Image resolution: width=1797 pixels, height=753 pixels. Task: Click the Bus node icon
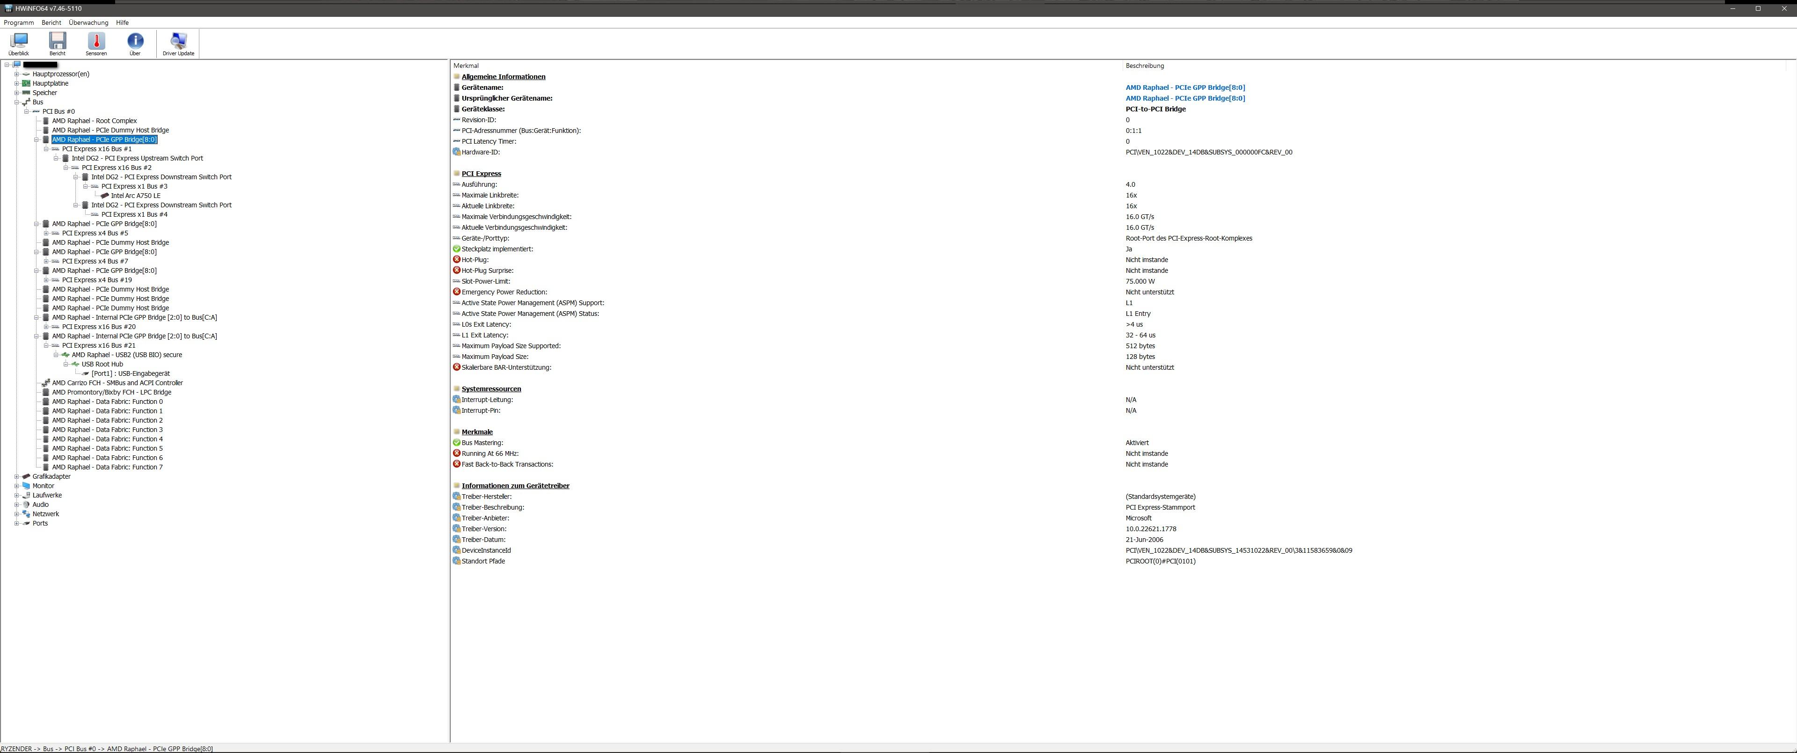coord(27,102)
